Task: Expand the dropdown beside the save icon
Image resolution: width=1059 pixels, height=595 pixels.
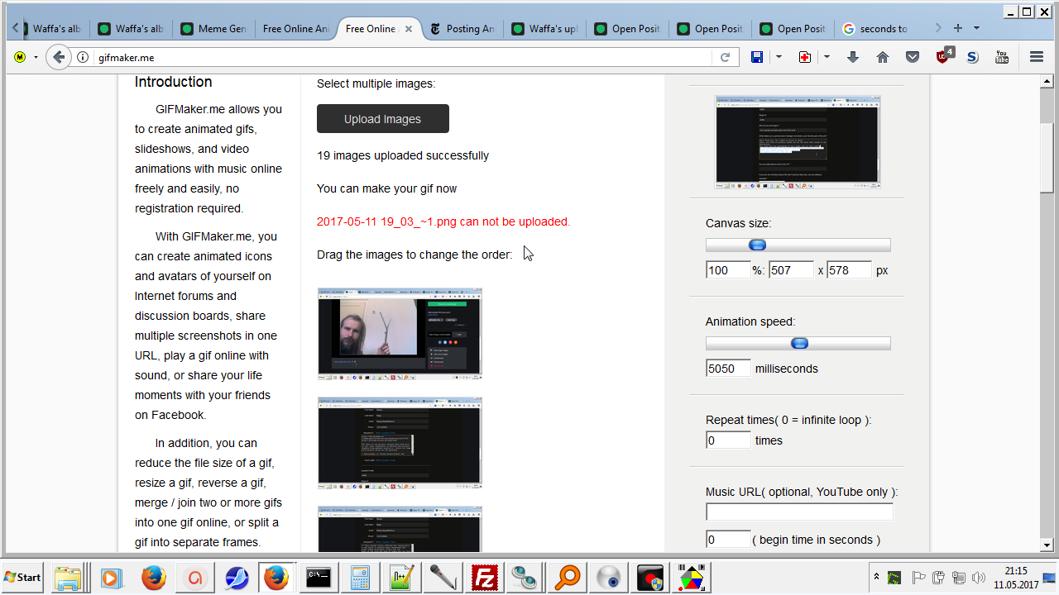Action: (779, 57)
